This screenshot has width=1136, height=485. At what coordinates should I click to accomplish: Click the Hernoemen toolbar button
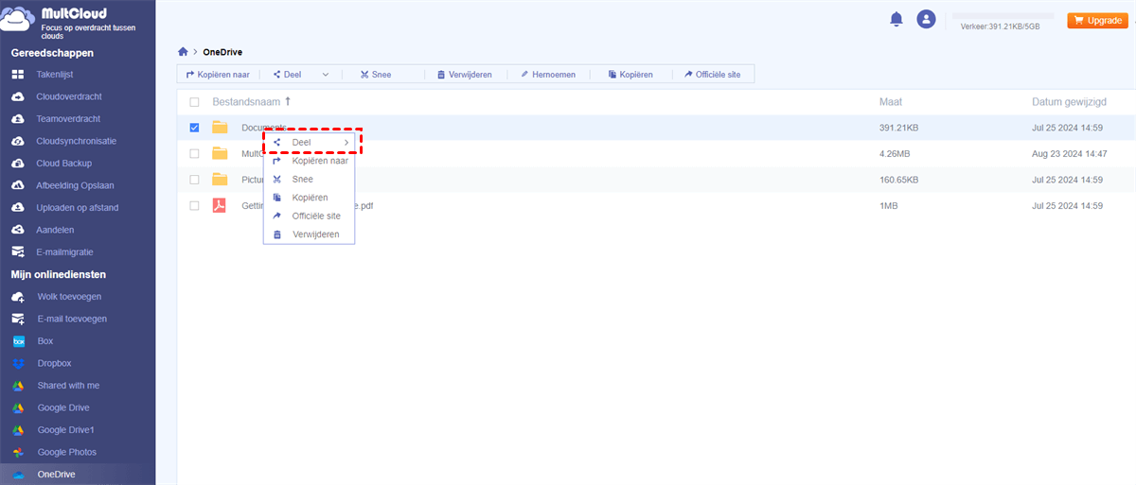(546, 74)
